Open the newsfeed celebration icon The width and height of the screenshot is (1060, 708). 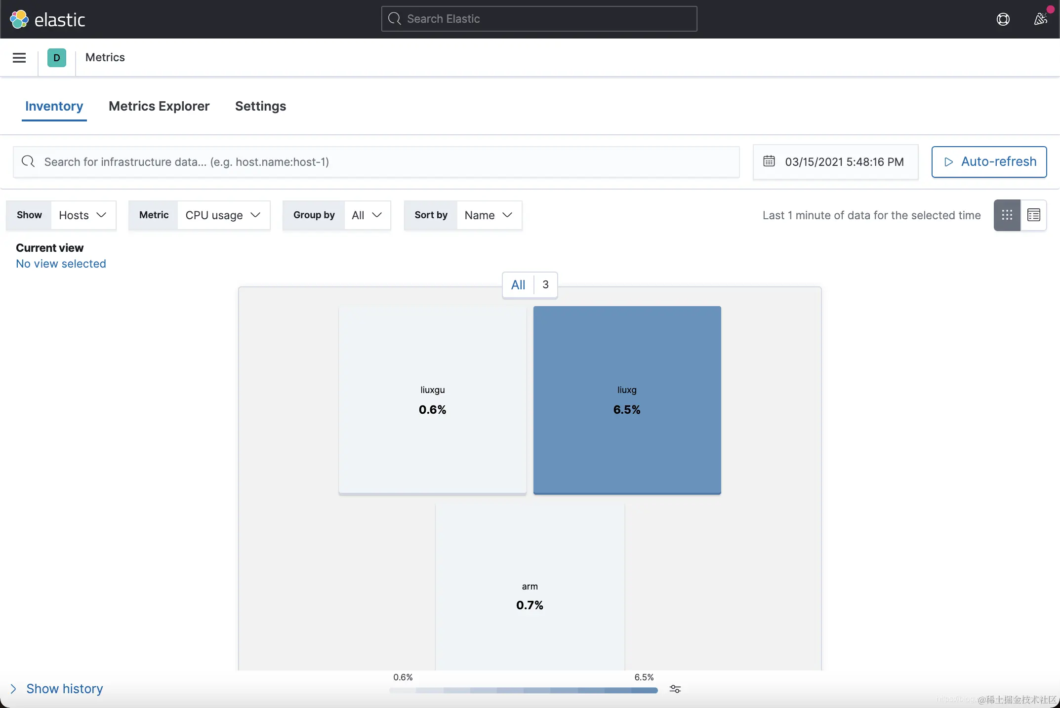[x=1041, y=19]
